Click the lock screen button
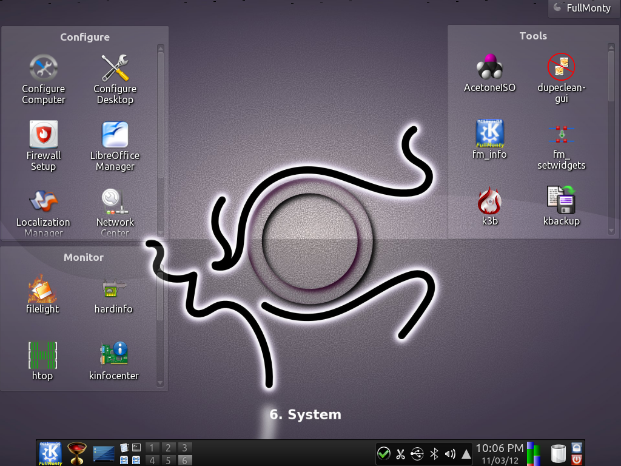The width and height of the screenshot is (621, 466). [577, 448]
